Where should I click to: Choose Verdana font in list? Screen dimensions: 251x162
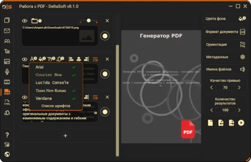click(x=56, y=98)
